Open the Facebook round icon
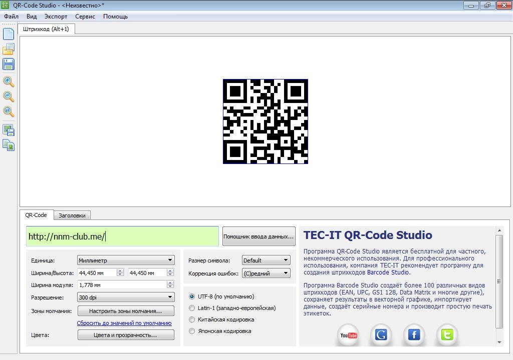The height and width of the screenshot is (360, 513). click(x=414, y=335)
